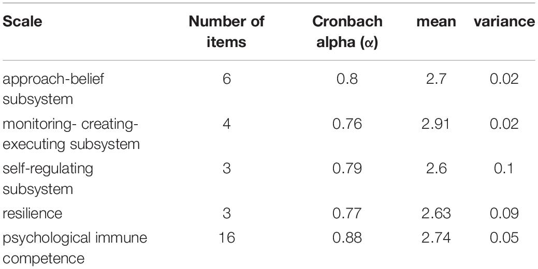Click the Scale column header
538x269 pixels.
pos(22,22)
